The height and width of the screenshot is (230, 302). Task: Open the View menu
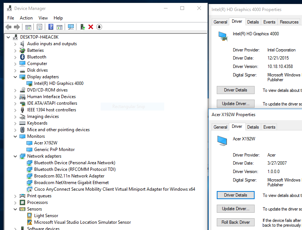coord(43,18)
